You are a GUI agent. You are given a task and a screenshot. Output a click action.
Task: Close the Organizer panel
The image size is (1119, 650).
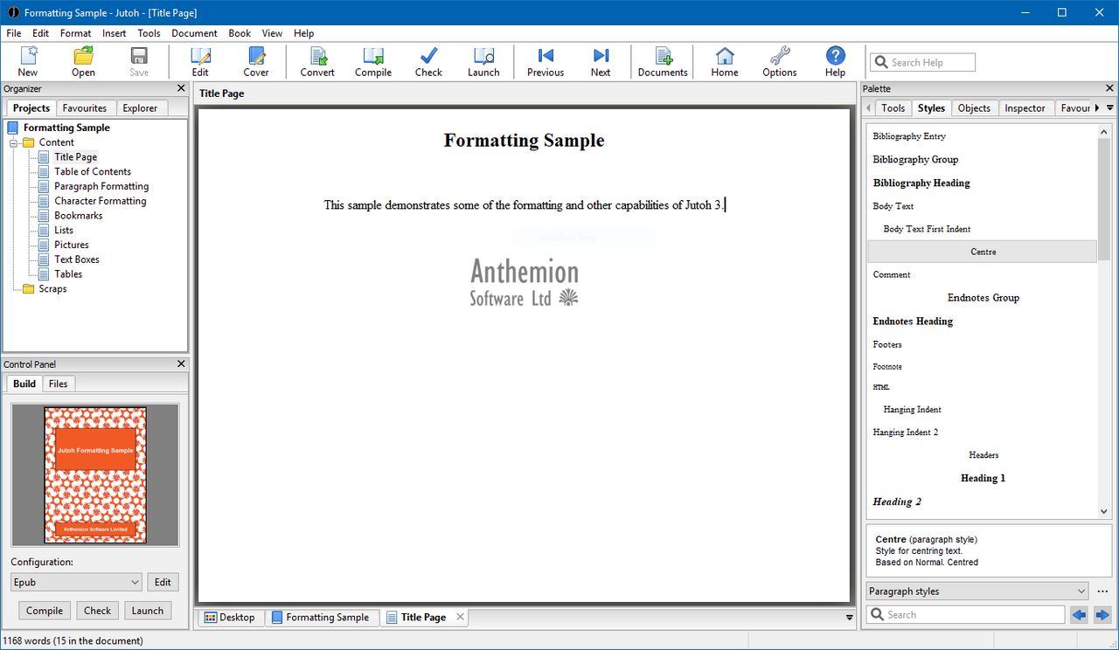tap(181, 88)
